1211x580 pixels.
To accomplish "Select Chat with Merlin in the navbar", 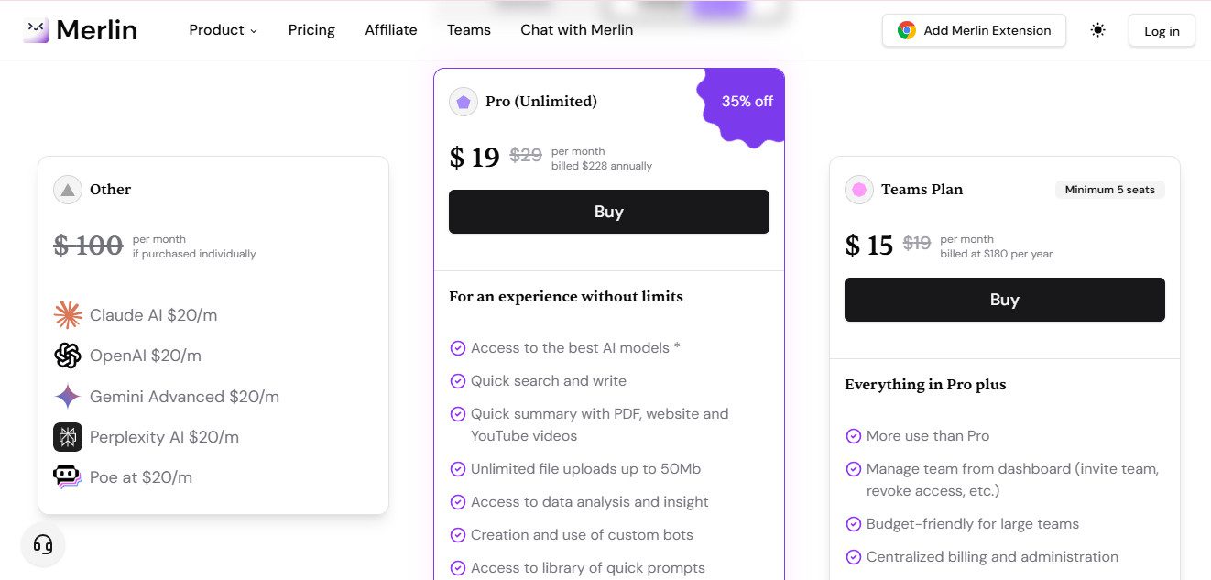I will [x=576, y=29].
